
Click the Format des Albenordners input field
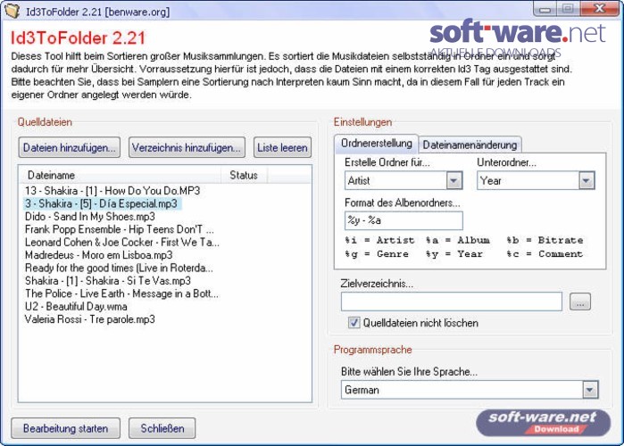click(404, 220)
